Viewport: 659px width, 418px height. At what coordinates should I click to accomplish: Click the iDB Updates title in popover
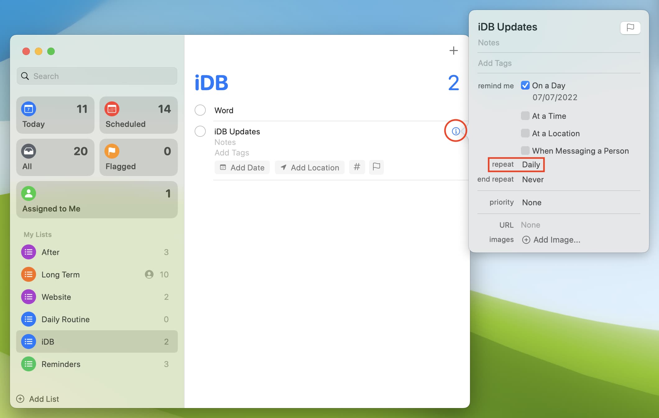pyautogui.click(x=507, y=27)
